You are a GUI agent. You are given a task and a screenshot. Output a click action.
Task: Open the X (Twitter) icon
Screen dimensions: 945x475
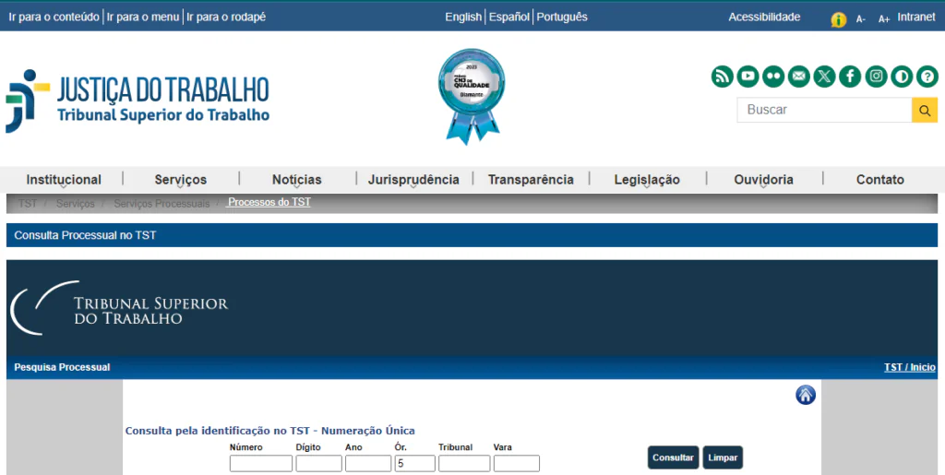point(824,77)
